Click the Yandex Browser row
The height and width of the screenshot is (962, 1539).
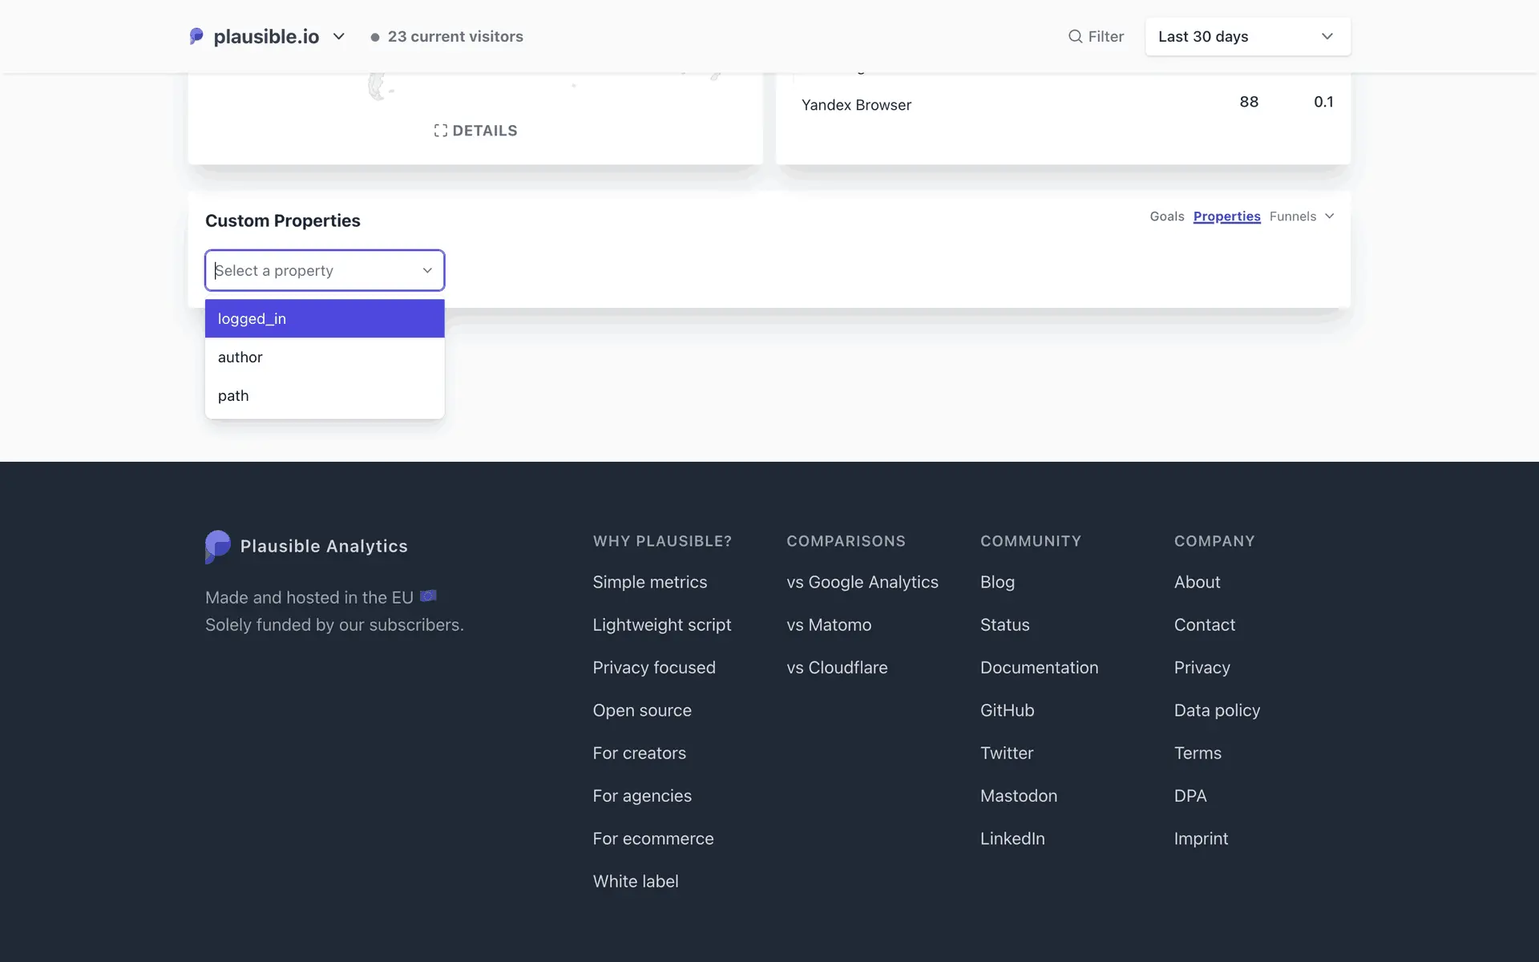point(856,105)
